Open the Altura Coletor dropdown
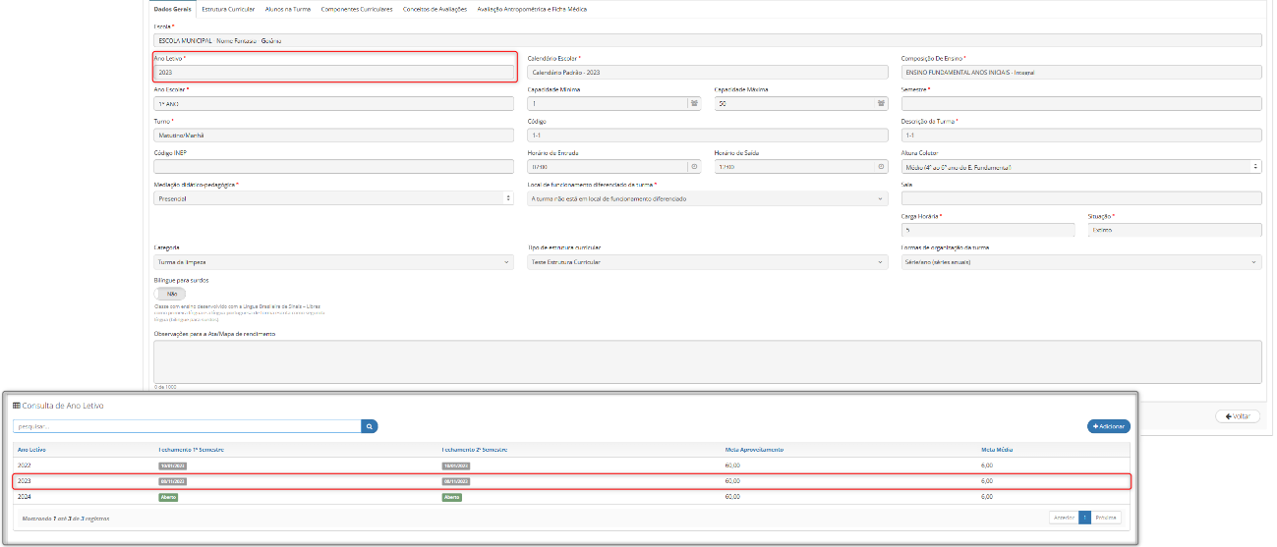This screenshot has height=547, width=1277. [x=1081, y=167]
